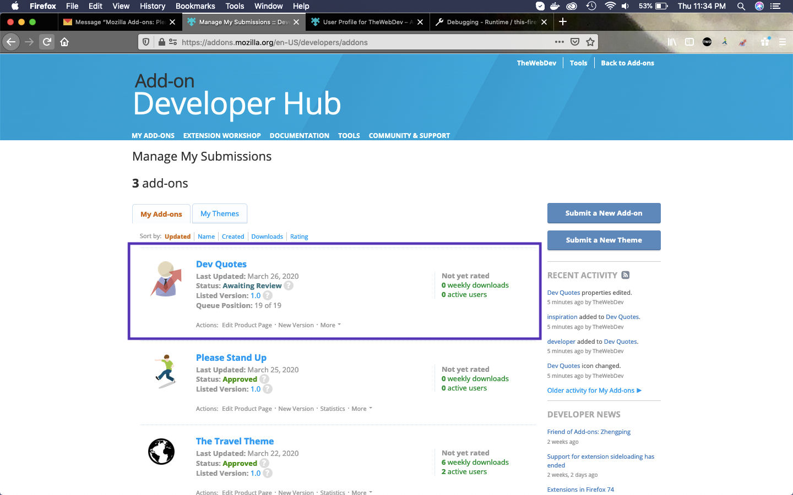Open the Bookmarks menu
Screen dimensions: 793x495
coord(195,6)
